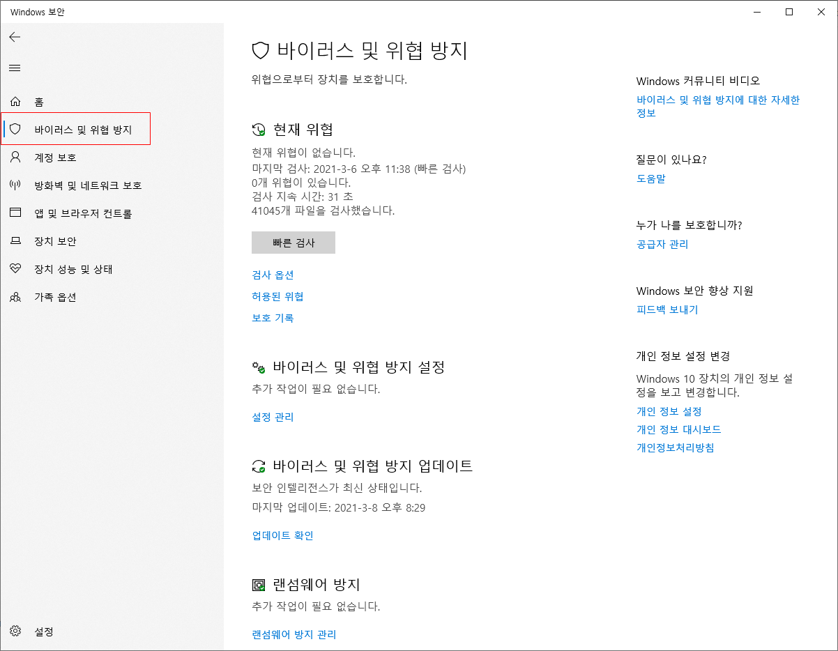Click the heart icon for 장치 성능 및 상태

click(15, 268)
